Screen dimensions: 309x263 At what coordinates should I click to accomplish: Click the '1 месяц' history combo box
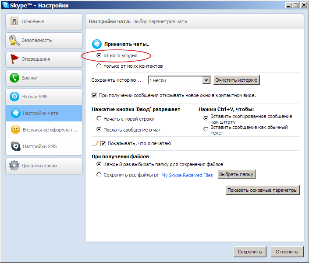click(179, 80)
